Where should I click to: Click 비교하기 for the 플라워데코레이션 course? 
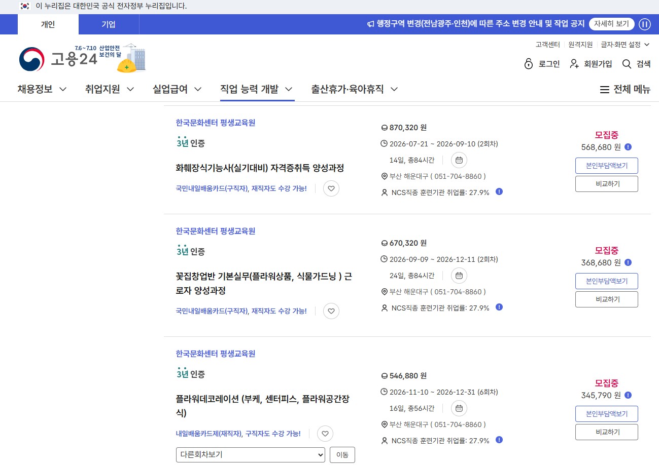tap(607, 432)
